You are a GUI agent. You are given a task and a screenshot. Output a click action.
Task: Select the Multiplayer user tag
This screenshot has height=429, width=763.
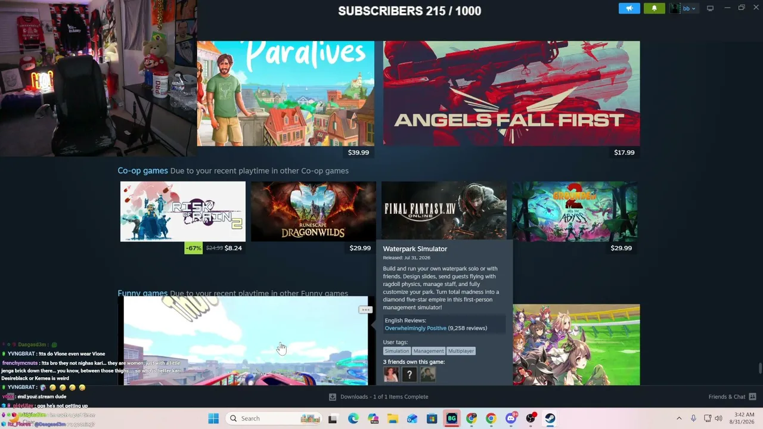pos(461,351)
